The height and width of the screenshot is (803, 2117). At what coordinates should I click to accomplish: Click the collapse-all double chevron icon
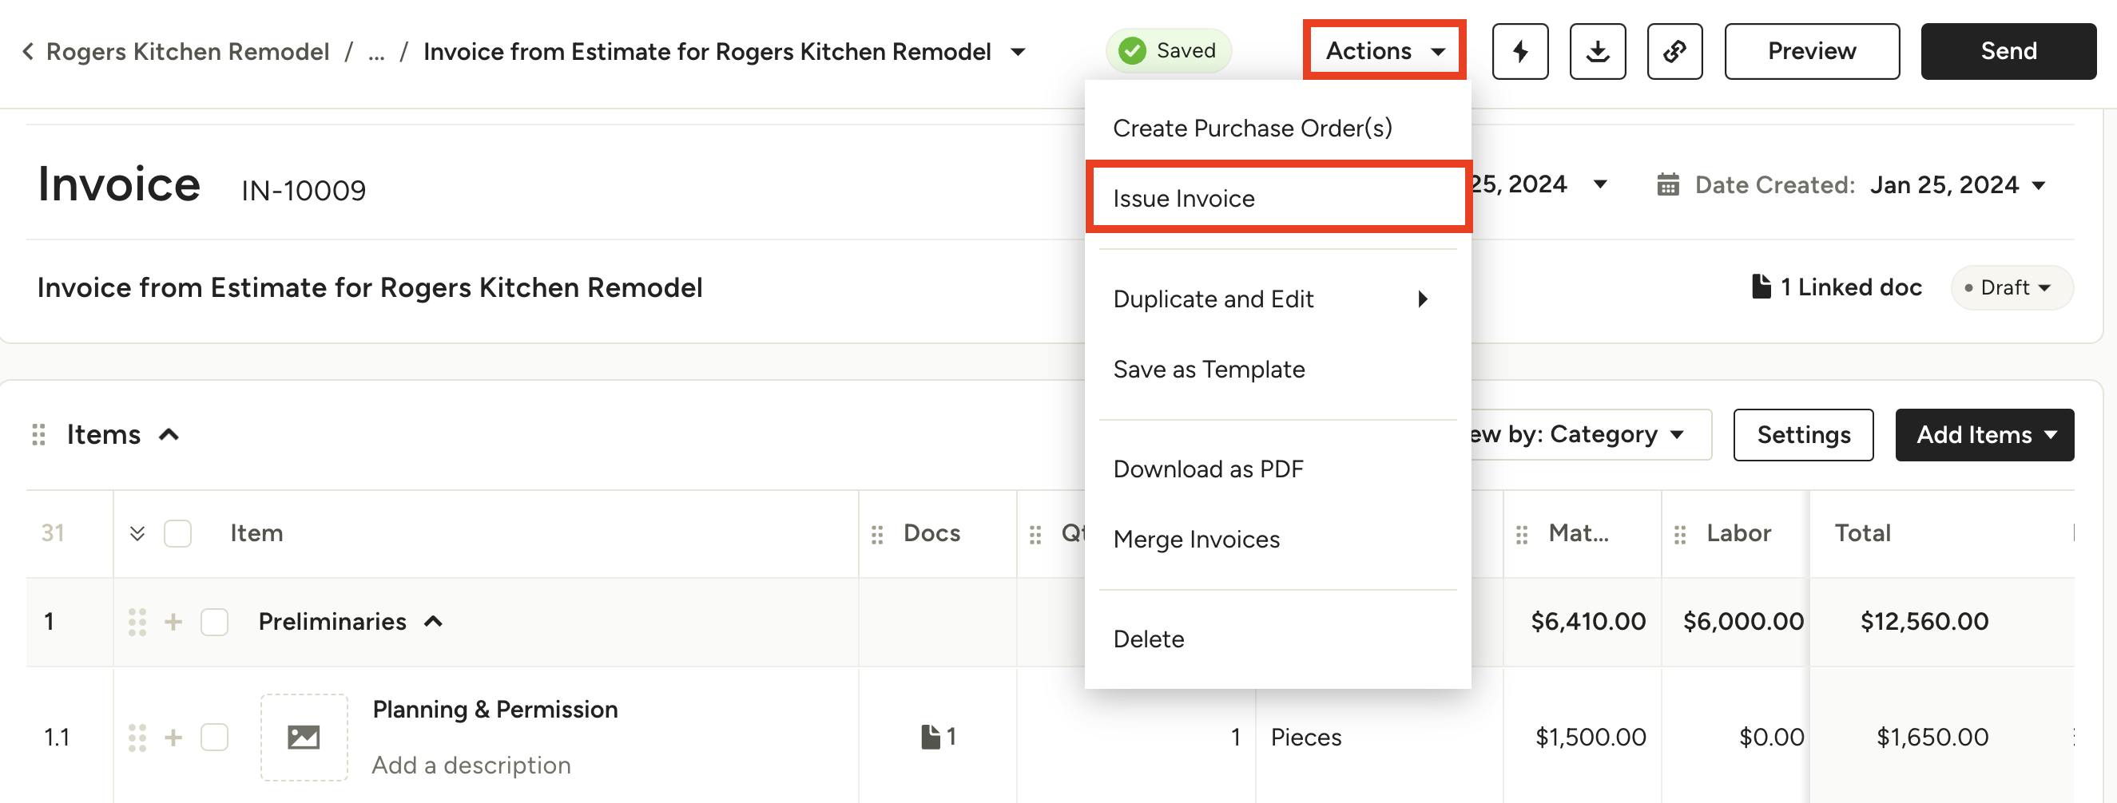(137, 534)
